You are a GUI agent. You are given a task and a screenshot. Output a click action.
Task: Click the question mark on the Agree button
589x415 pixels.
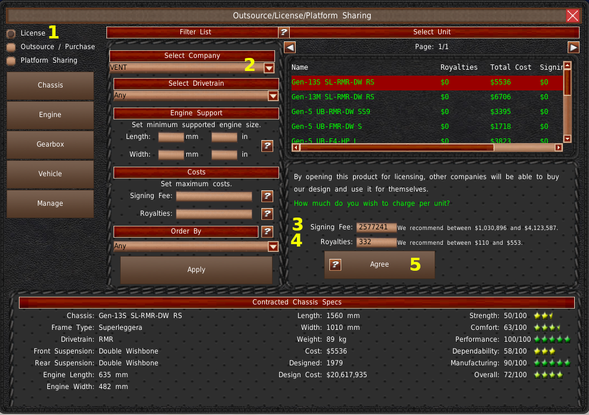335,265
